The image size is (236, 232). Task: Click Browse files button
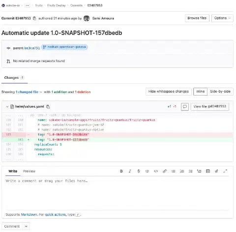point(197,18)
